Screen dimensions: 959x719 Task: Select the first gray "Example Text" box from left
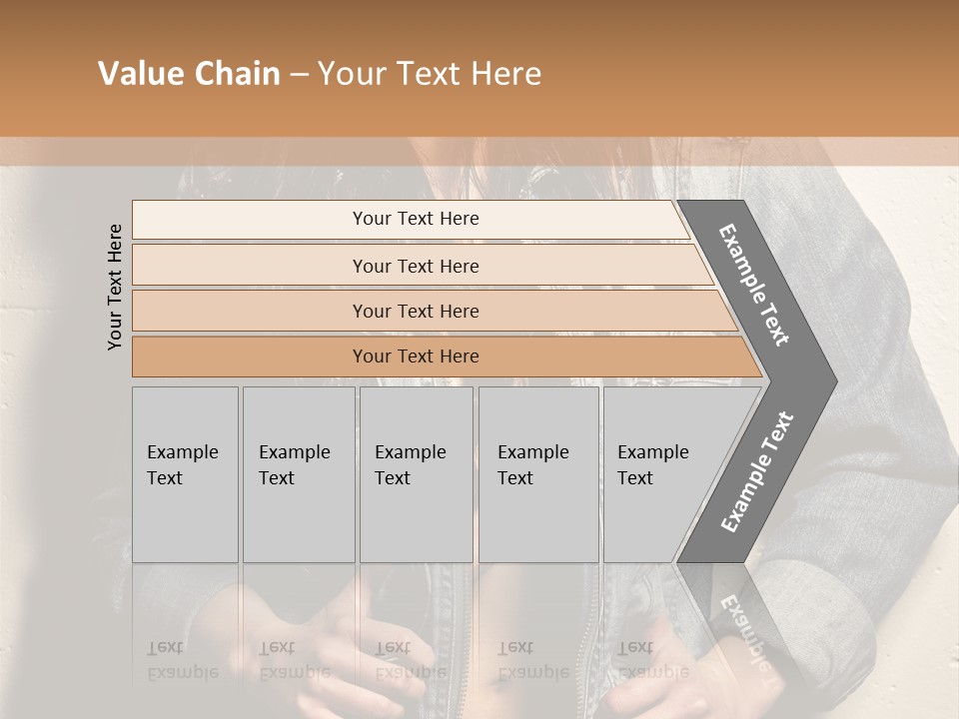[185, 474]
